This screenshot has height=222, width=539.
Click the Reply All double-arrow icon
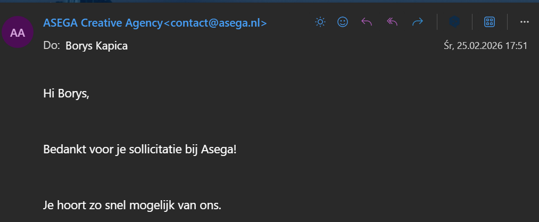pyautogui.click(x=392, y=22)
